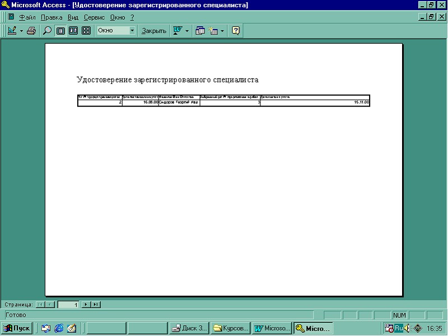
Task: Go to next page navigation button
Action: click(x=86, y=305)
